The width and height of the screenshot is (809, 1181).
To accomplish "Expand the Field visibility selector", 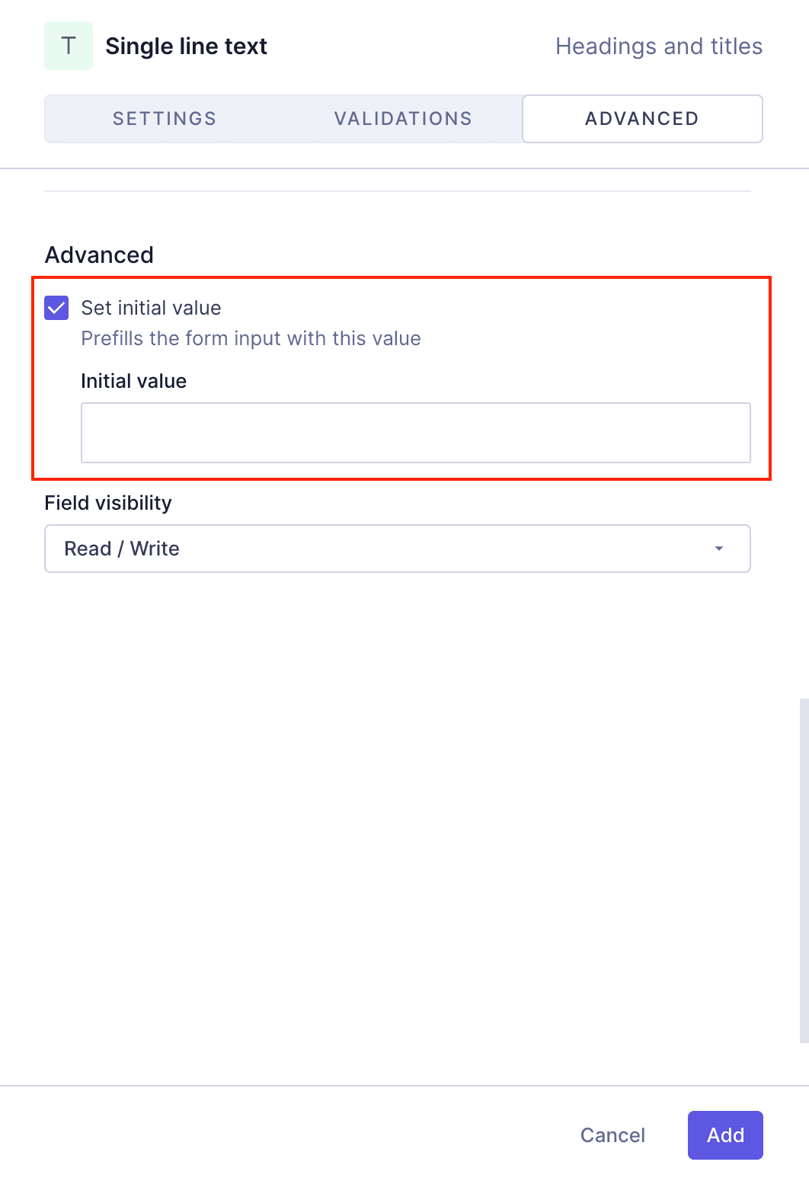I will click(x=397, y=548).
